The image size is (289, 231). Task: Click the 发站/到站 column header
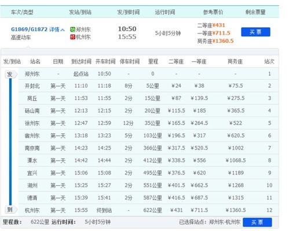(x=80, y=12)
